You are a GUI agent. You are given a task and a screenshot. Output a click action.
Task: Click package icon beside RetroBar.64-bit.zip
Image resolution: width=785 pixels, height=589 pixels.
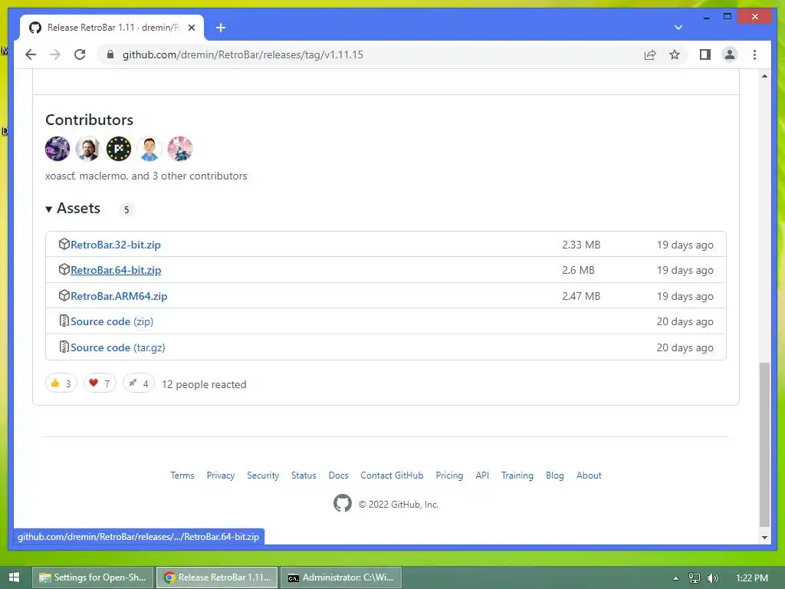[64, 269]
